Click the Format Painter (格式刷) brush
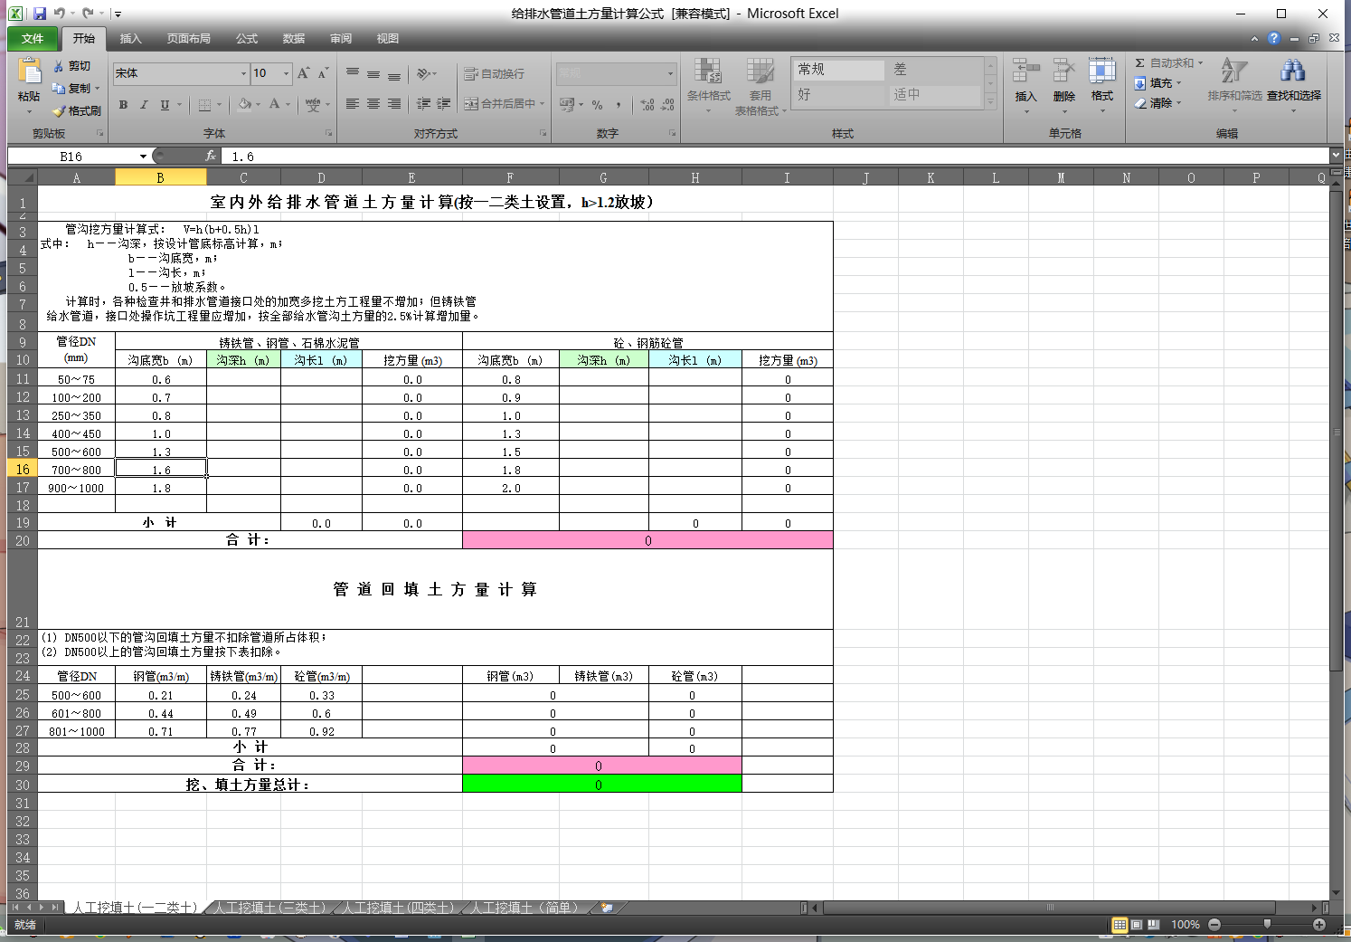The height and width of the screenshot is (942, 1351). 59,110
